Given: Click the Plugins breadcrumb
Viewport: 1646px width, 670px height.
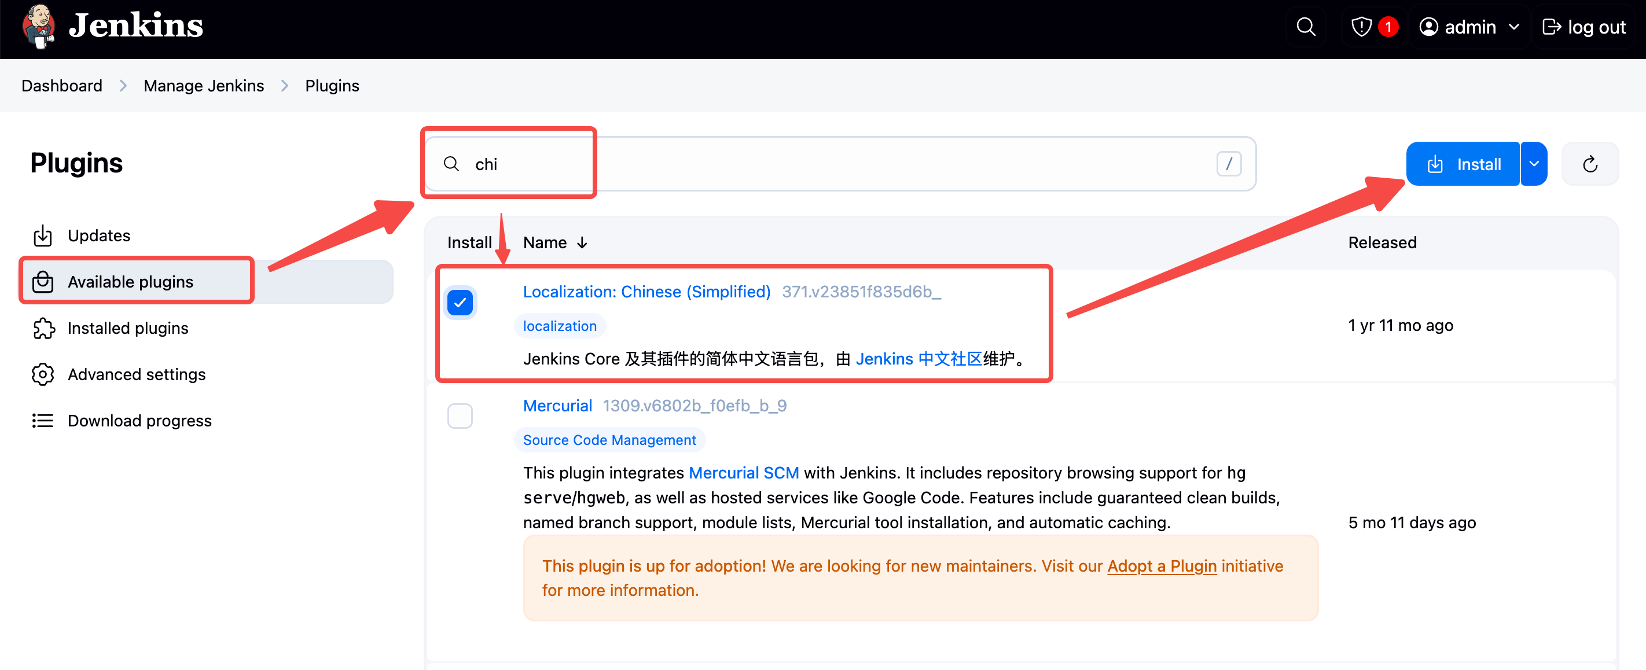Looking at the screenshot, I should coord(332,86).
